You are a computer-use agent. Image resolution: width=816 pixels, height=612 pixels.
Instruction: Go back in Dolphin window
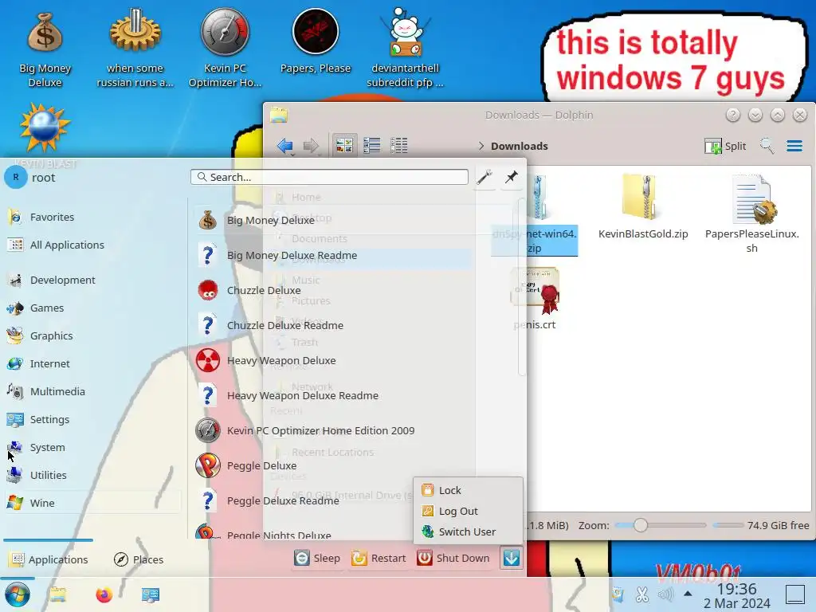tap(285, 147)
